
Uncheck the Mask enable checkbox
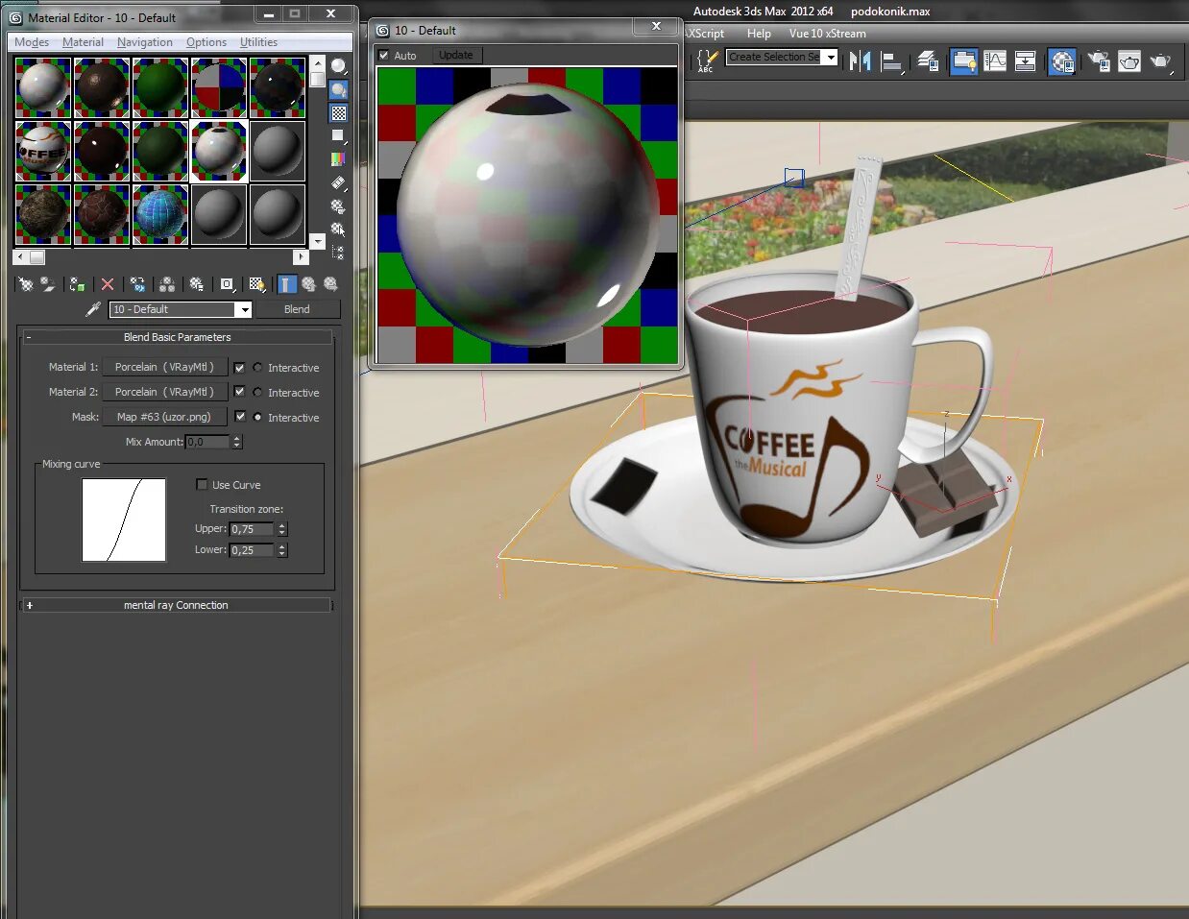click(x=240, y=417)
